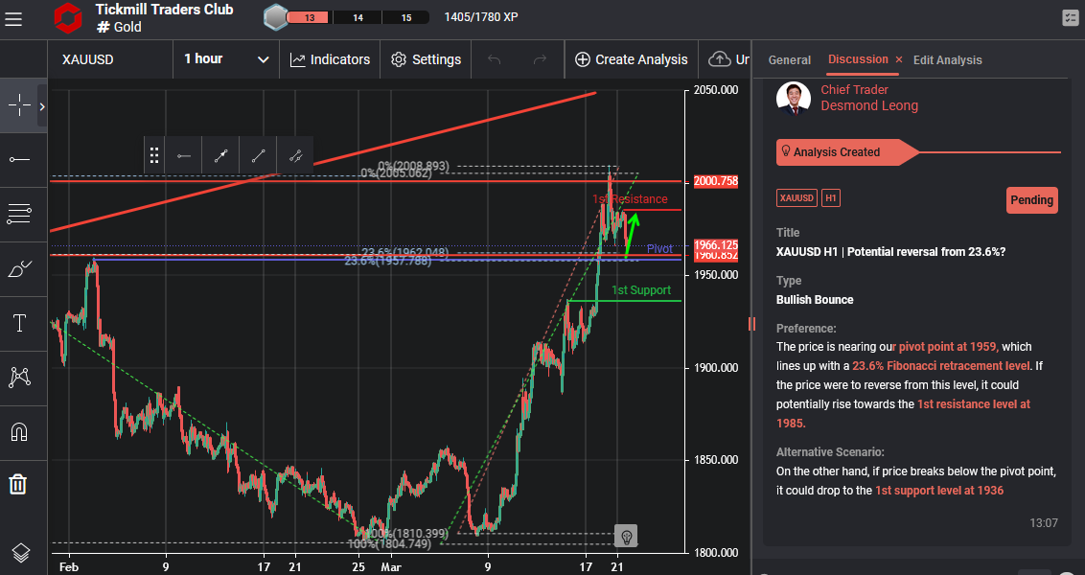Click the # Gold channel name
Viewport: 1085px width, 575px height.
119,27
